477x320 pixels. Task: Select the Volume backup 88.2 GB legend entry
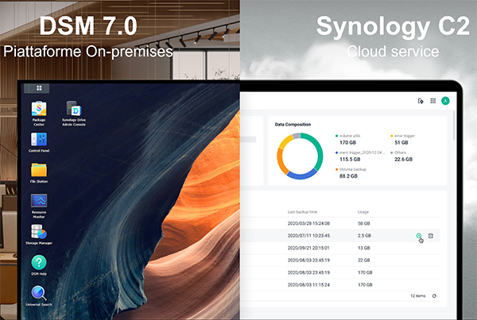[351, 172]
